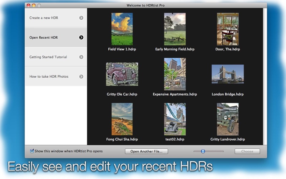The height and width of the screenshot is (179, 286).
Task: Click file name test02.hdrp
Action: point(175,139)
